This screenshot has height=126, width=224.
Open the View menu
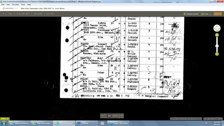tap(8, 4)
